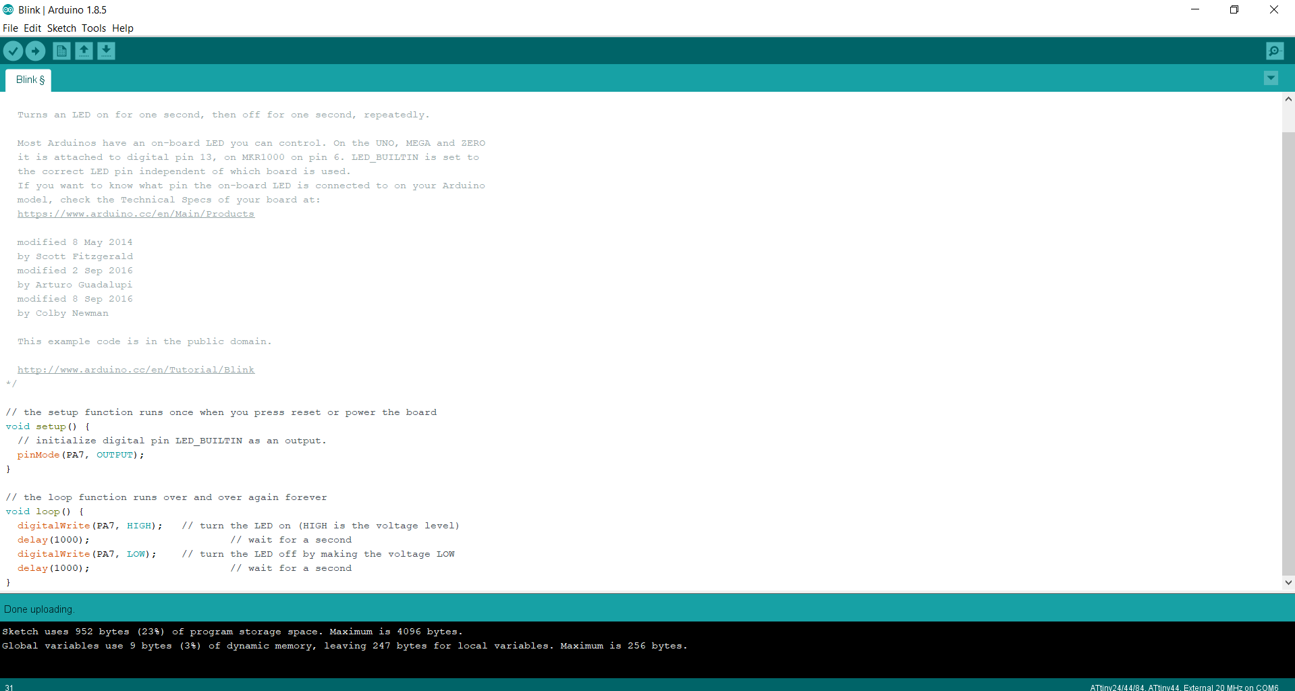Image resolution: width=1295 pixels, height=691 pixels.
Task: Place cursor on 'digitalWrite(PA7, LOW);' code
Action: [87, 554]
